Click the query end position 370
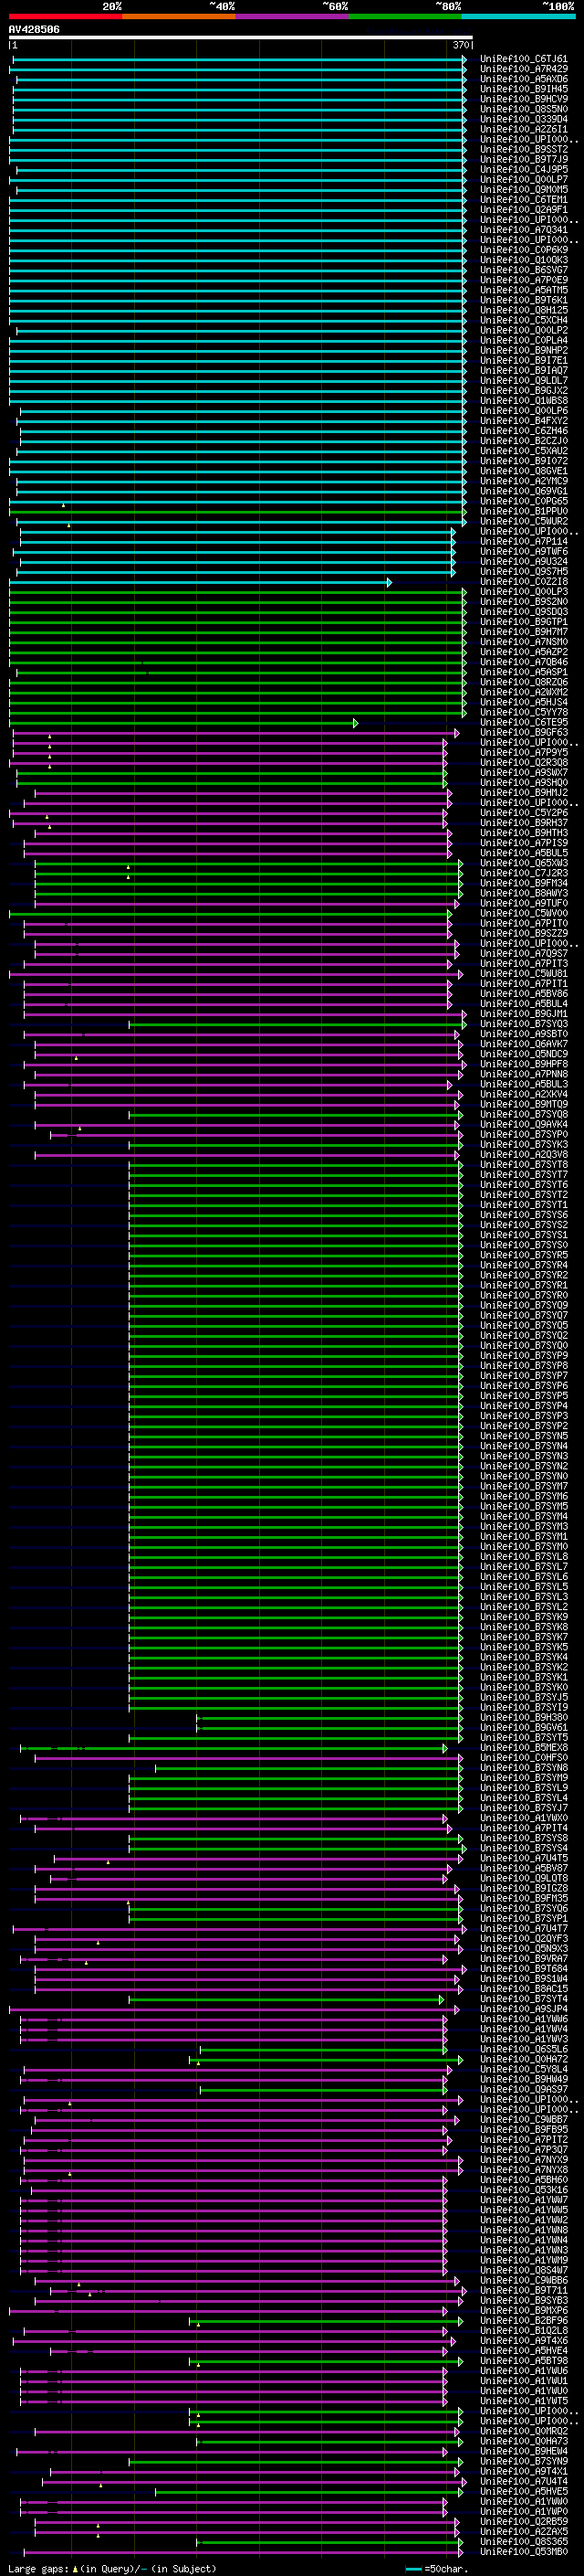This screenshot has width=584, height=2576. (x=461, y=45)
